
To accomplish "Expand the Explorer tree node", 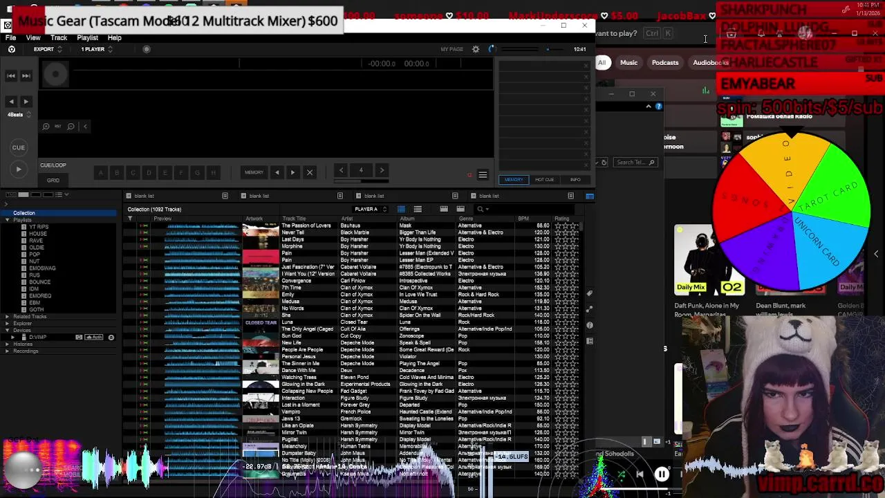I will [x=7, y=324].
